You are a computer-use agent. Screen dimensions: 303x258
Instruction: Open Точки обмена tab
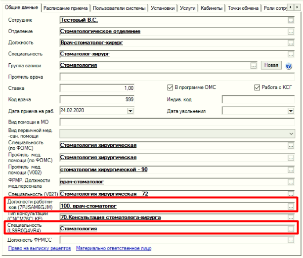pyautogui.click(x=243, y=8)
